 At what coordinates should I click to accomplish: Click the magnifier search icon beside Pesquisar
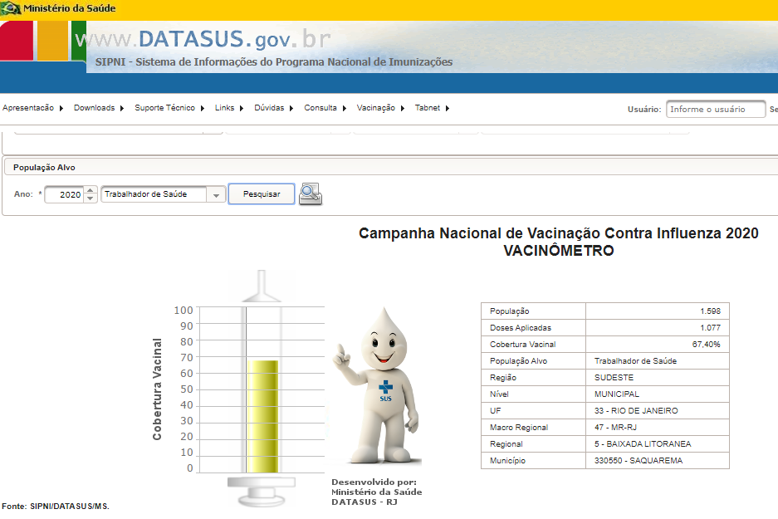[311, 194]
